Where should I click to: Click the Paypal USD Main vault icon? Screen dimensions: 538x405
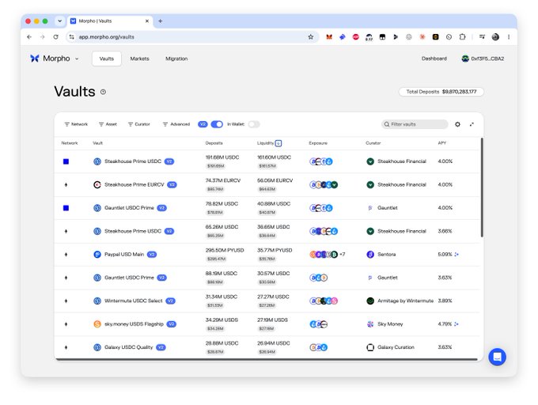(97, 255)
